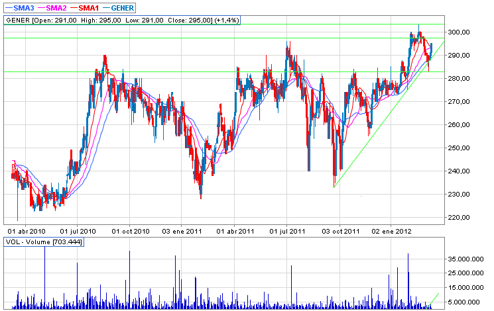Click the 02 ene 2012 date label
494x311 pixels.
392,232
